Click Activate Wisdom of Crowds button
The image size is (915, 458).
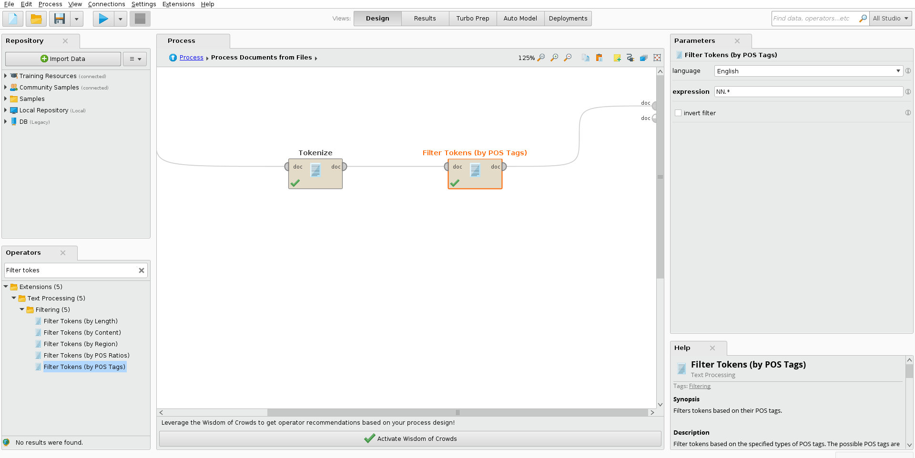tap(410, 438)
